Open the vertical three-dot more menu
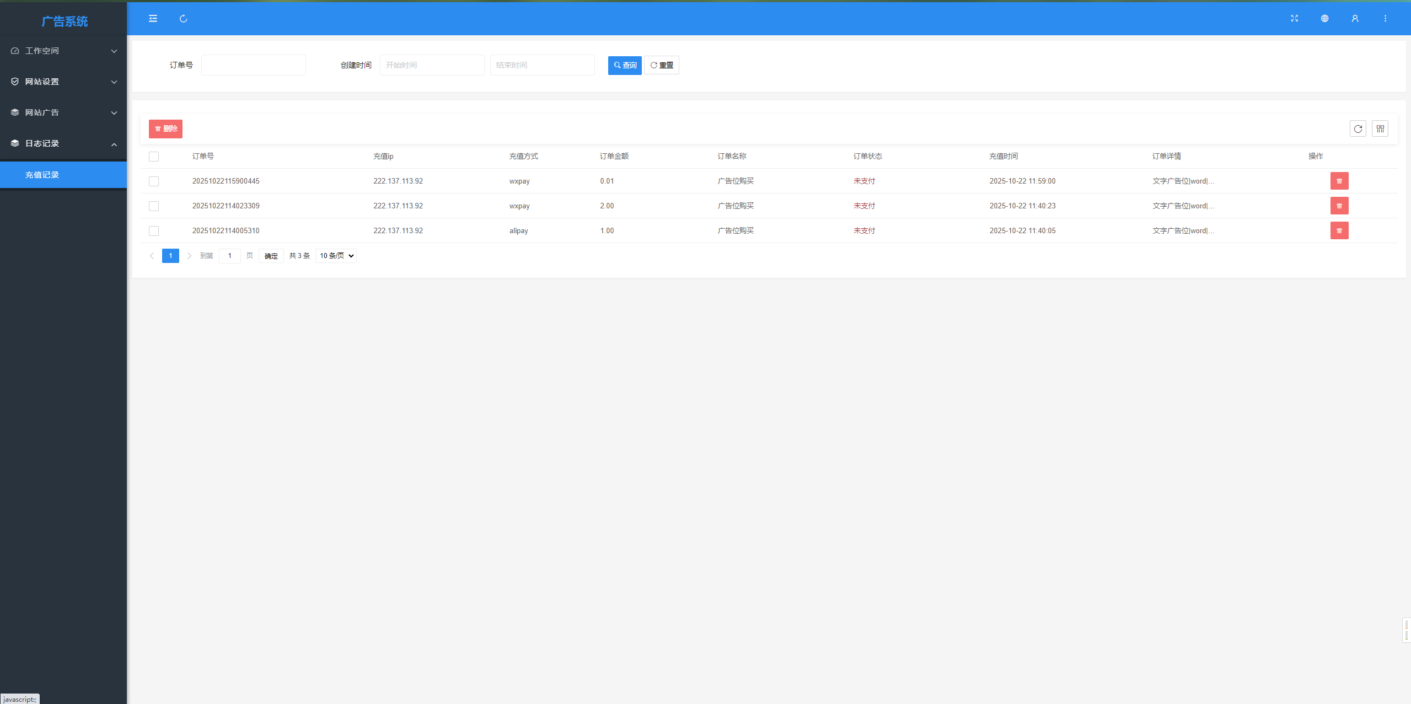 pos(1385,19)
